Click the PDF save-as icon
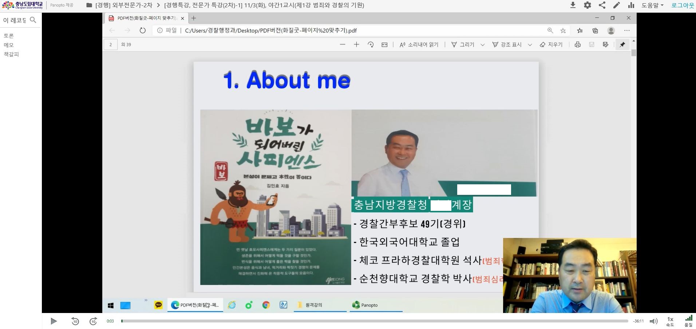This screenshot has width=696, height=329. click(606, 44)
